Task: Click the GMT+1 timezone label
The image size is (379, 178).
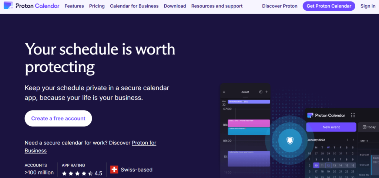Action: click(x=363, y=141)
